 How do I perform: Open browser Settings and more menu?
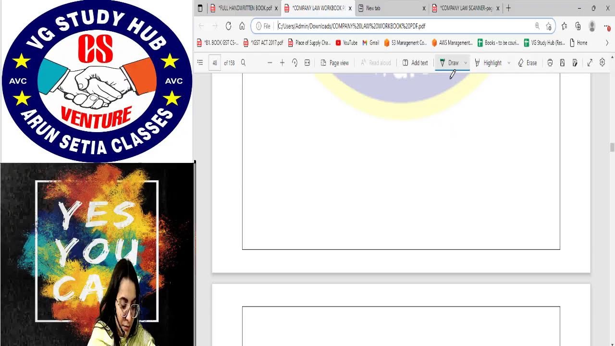(607, 26)
